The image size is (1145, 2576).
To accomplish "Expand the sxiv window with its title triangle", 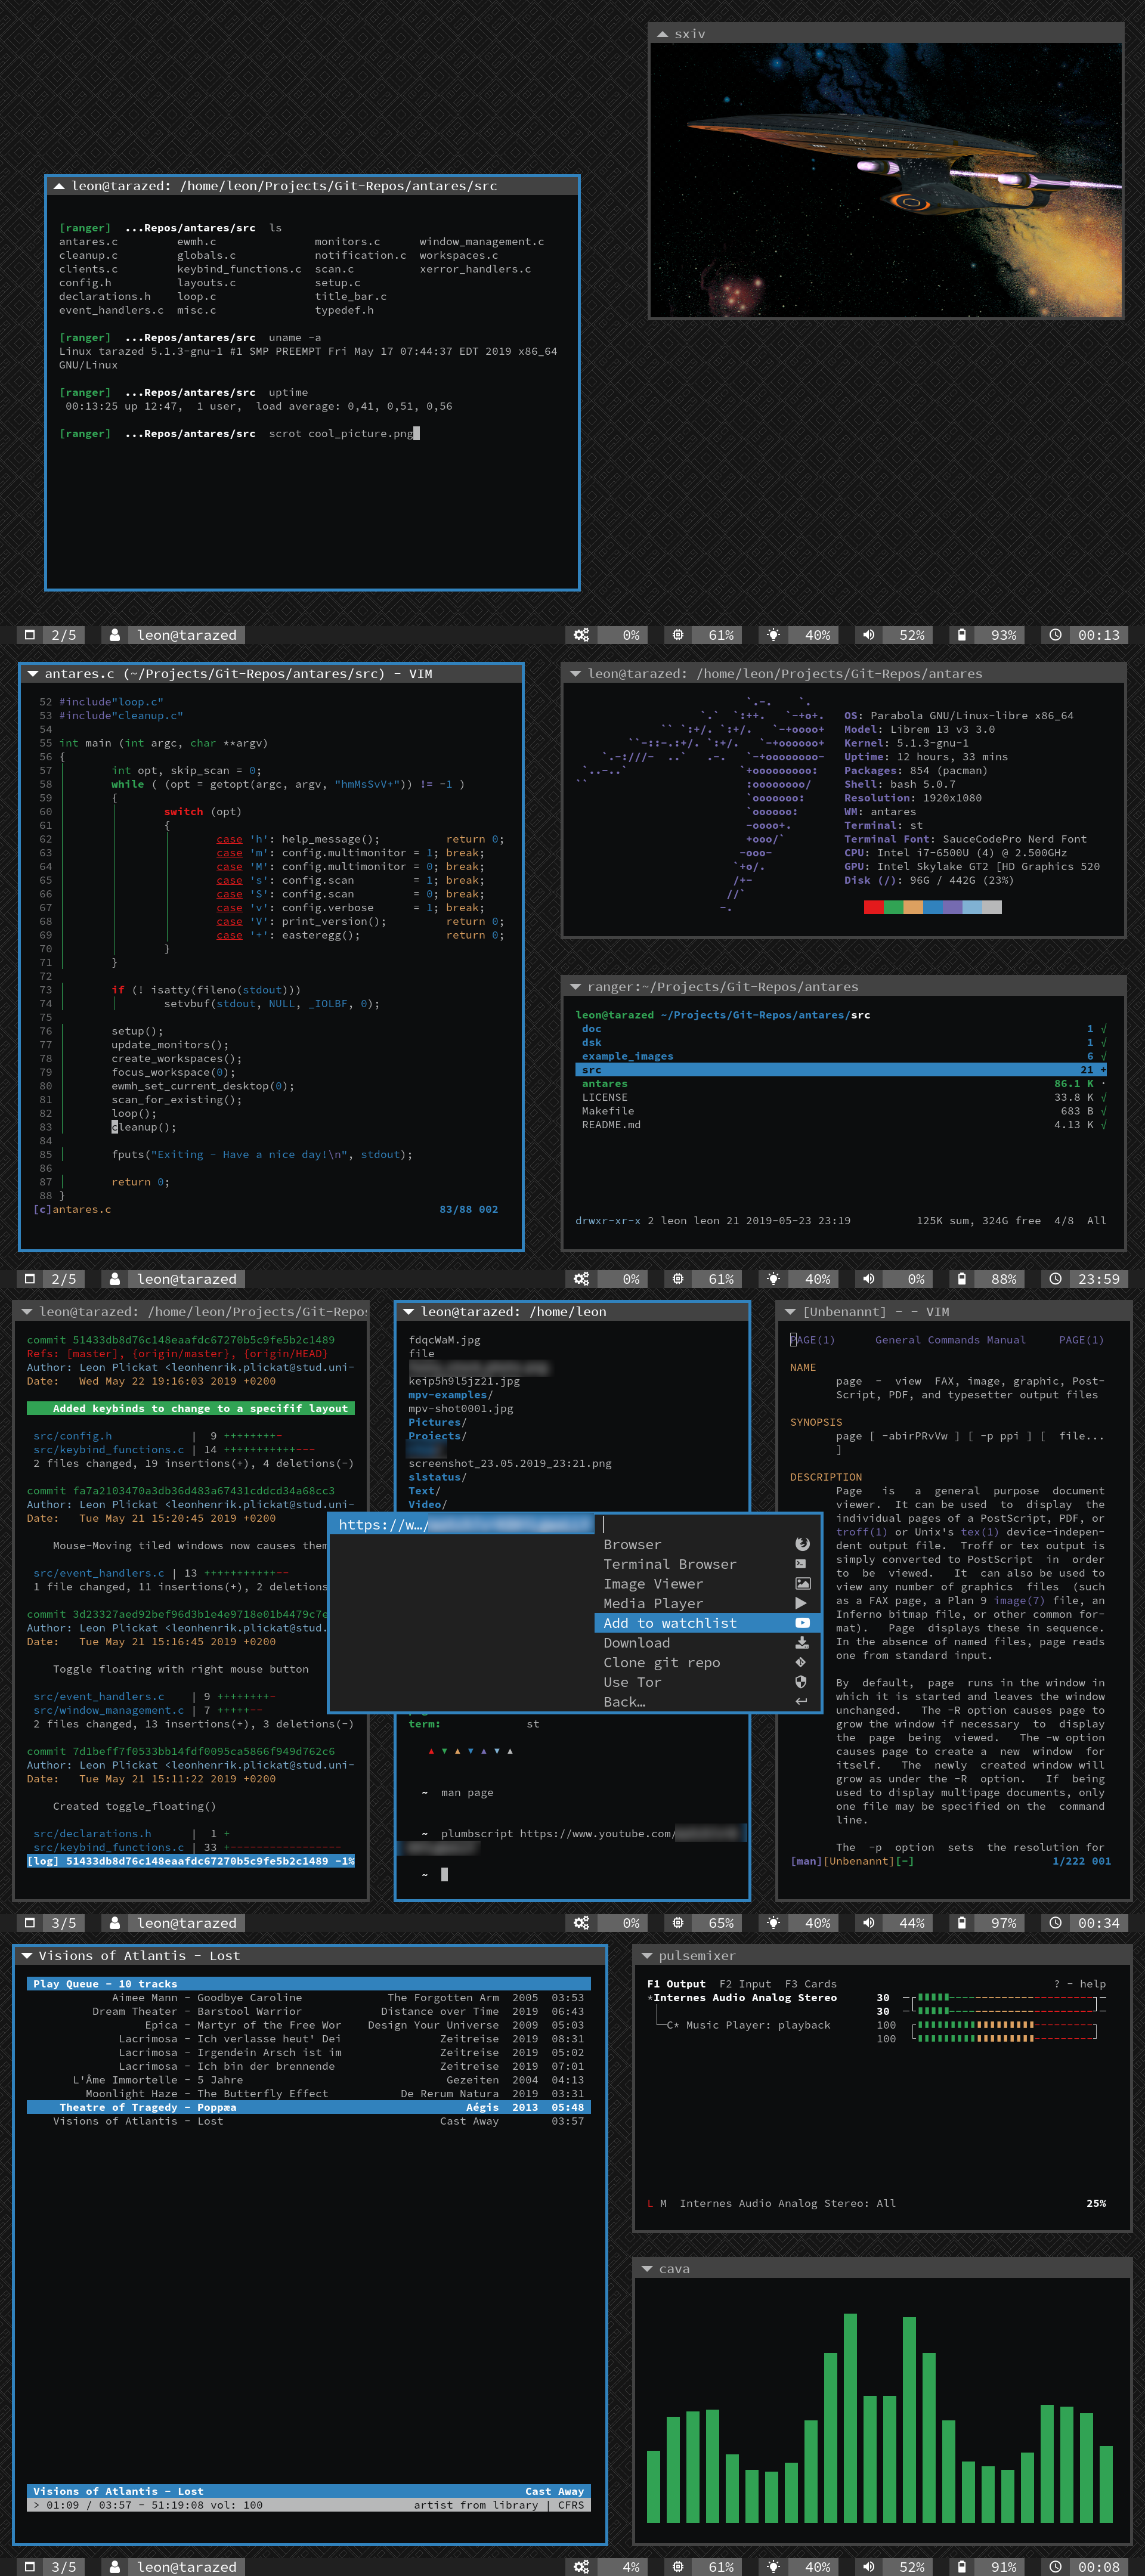I will tap(662, 34).
